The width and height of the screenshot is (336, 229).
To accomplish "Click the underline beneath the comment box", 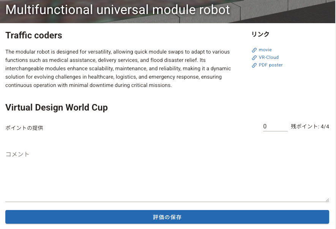I will [167, 202].
